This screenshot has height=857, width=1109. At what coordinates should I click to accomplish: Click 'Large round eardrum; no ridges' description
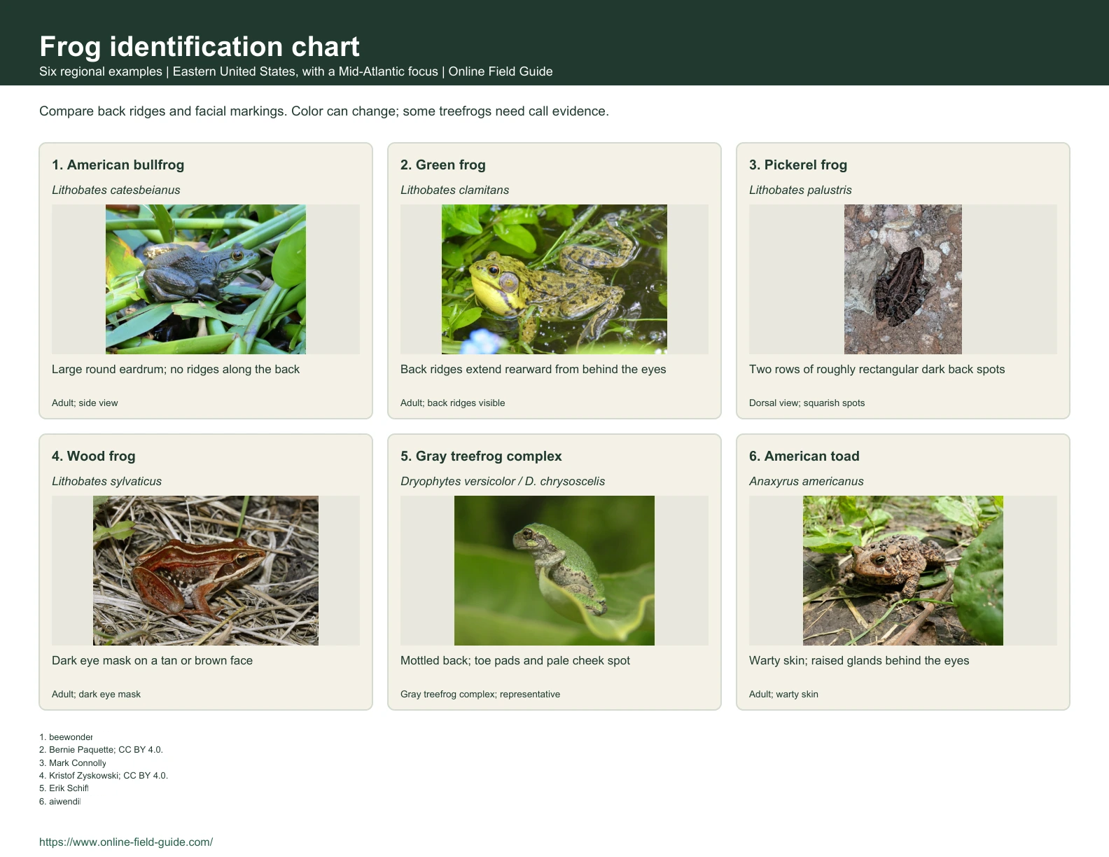[176, 370]
